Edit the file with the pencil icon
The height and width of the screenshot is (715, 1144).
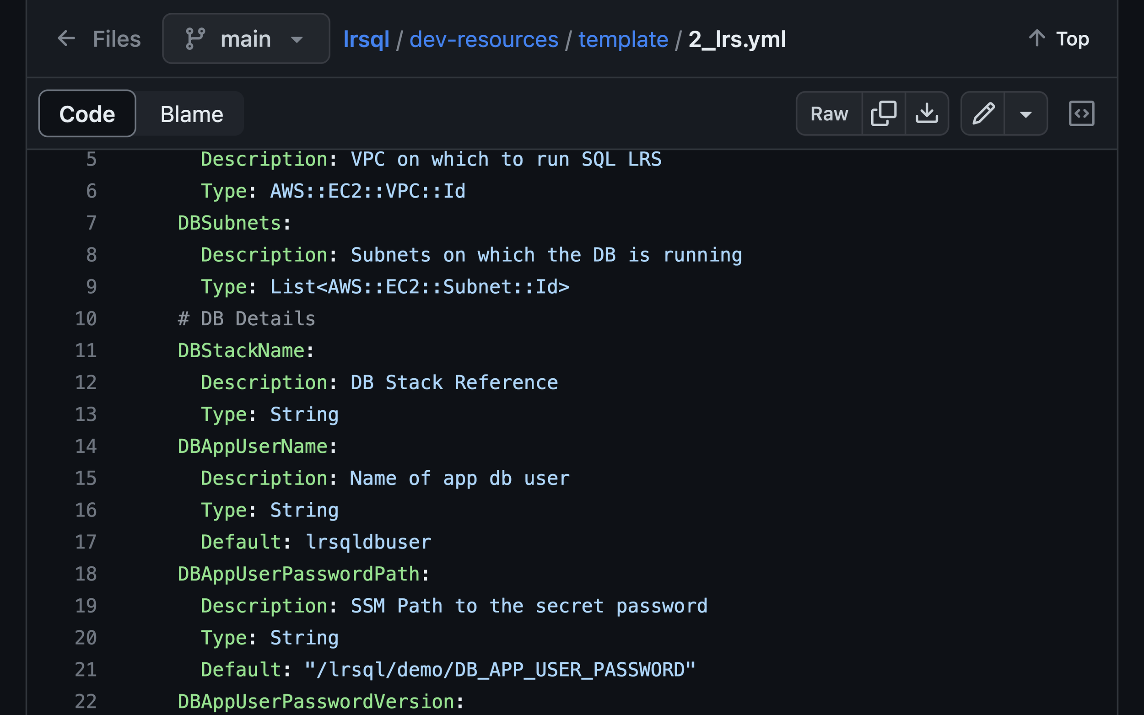[x=983, y=113]
